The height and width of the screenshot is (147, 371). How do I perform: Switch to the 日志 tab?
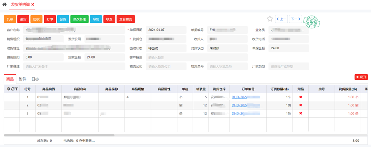(x=35, y=79)
